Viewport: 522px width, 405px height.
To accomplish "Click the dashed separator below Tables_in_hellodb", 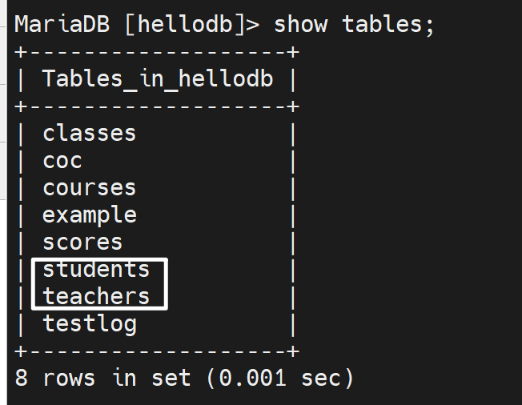I will (x=157, y=106).
